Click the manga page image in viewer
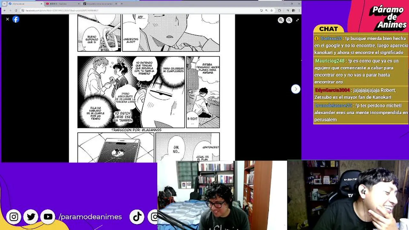The width and height of the screenshot is (409, 230). pyautogui.click(x=152, y=88)
